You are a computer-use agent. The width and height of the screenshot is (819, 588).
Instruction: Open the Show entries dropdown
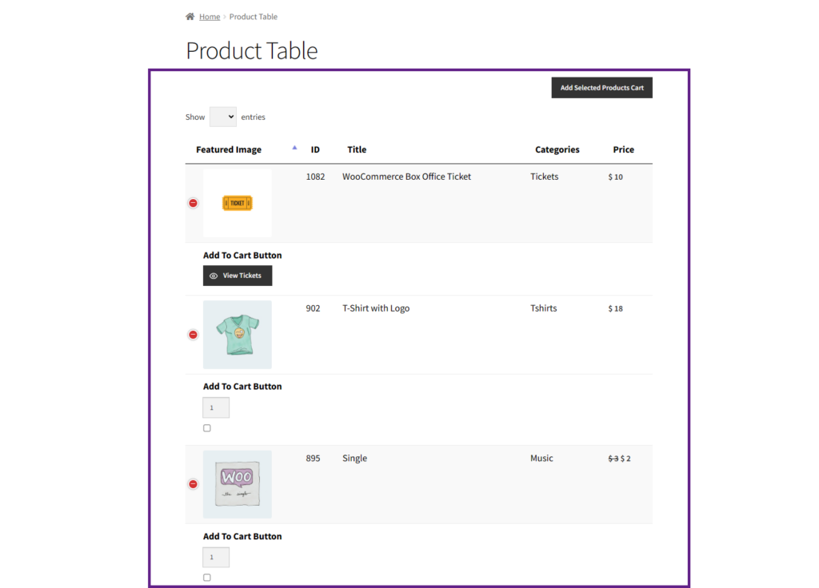click(x=223, y=117)
